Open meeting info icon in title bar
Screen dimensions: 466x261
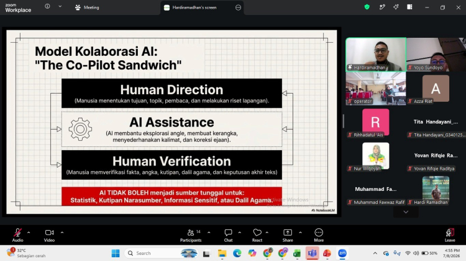point(47,6)
